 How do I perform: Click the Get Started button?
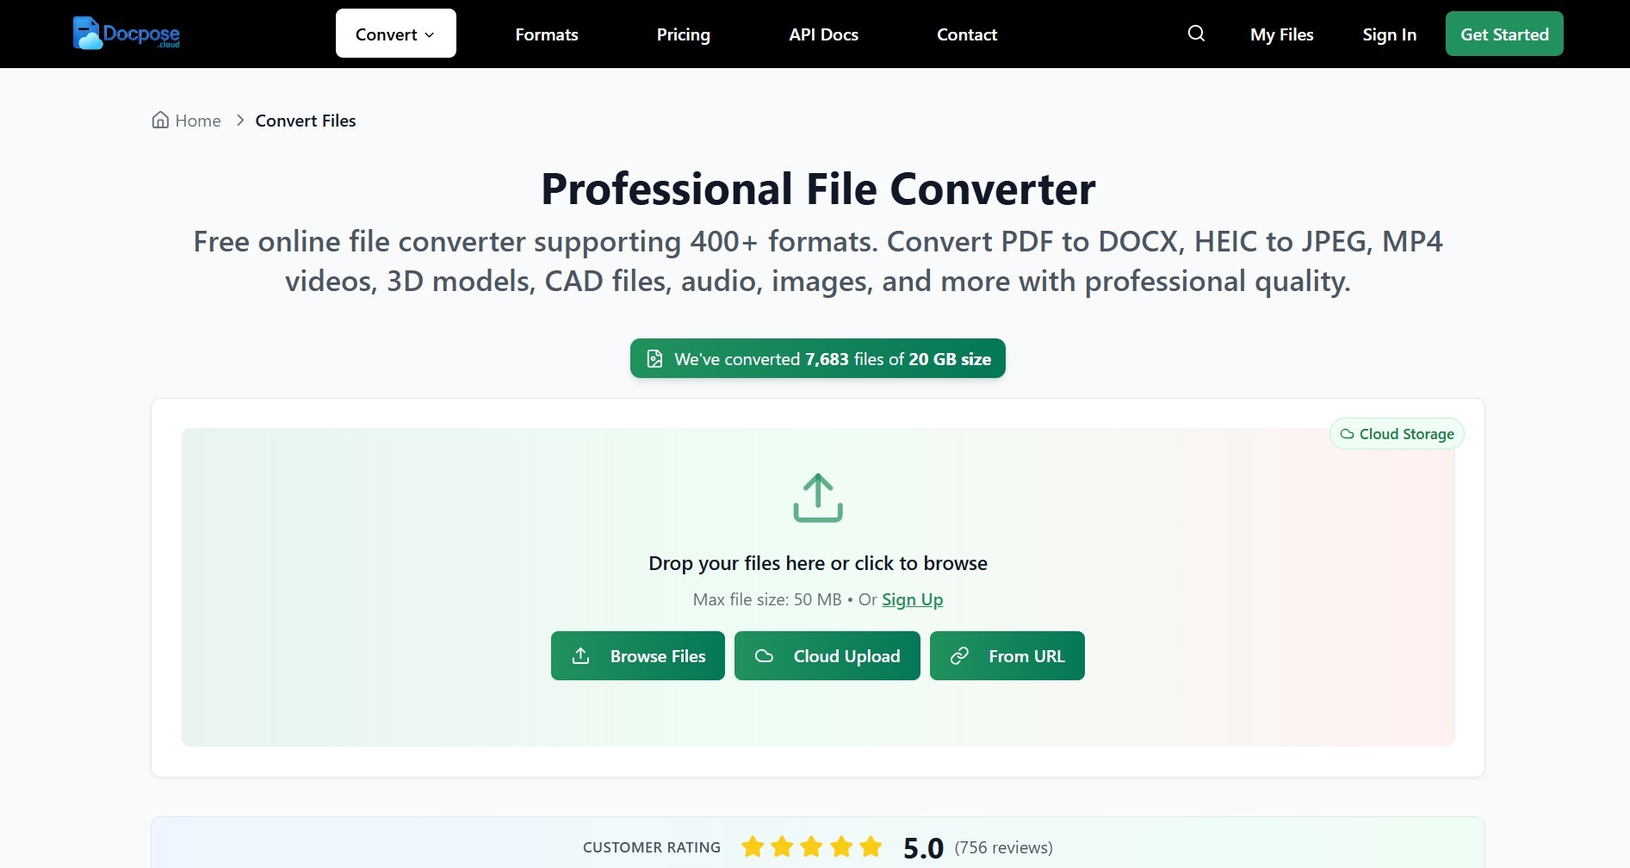1503,34
